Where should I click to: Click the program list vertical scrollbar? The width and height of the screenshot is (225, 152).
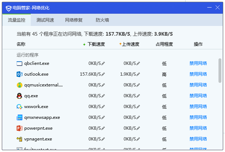point(220,71)
